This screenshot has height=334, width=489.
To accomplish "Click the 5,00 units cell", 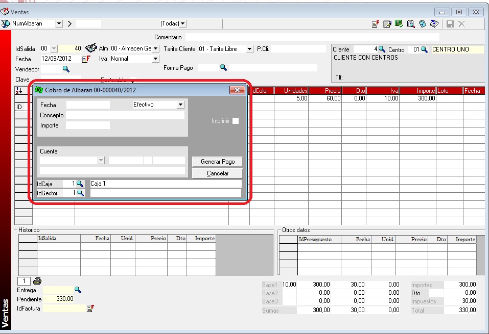I will click(291, 98).
